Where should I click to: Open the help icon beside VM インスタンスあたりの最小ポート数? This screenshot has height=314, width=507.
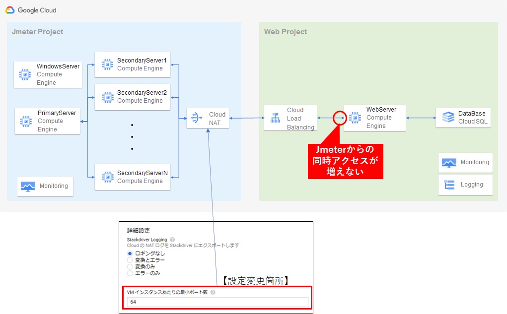[x=213, y=292]
